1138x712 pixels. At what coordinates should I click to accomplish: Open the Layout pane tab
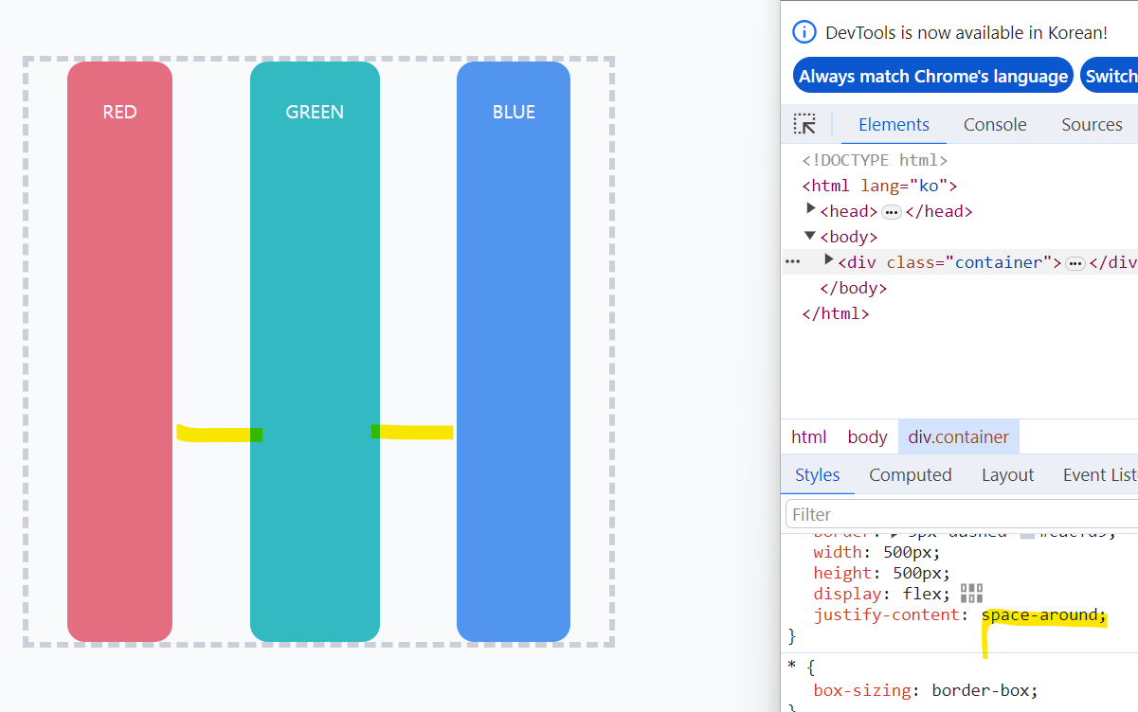[x=1007, y=474]
